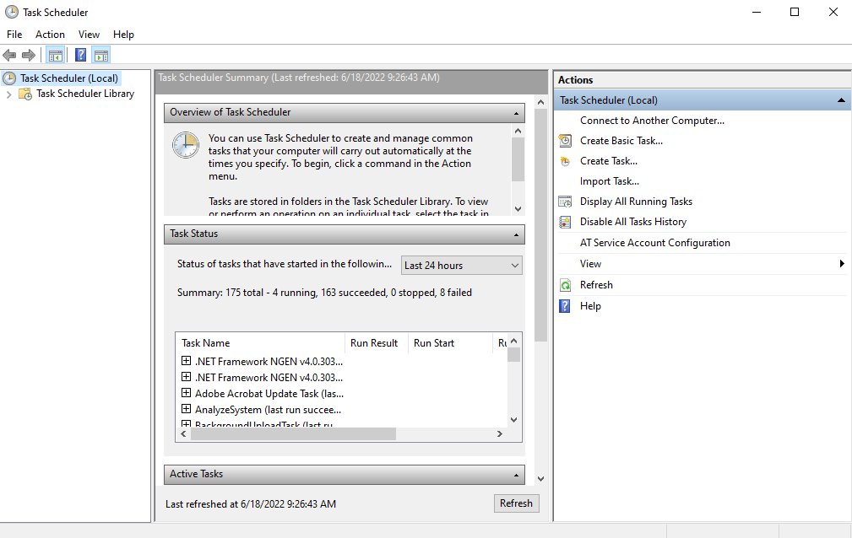Click main summary pane scroll up arrow
Screen dimensions: 852x538
pyautogui.click(x=540, y=102)
